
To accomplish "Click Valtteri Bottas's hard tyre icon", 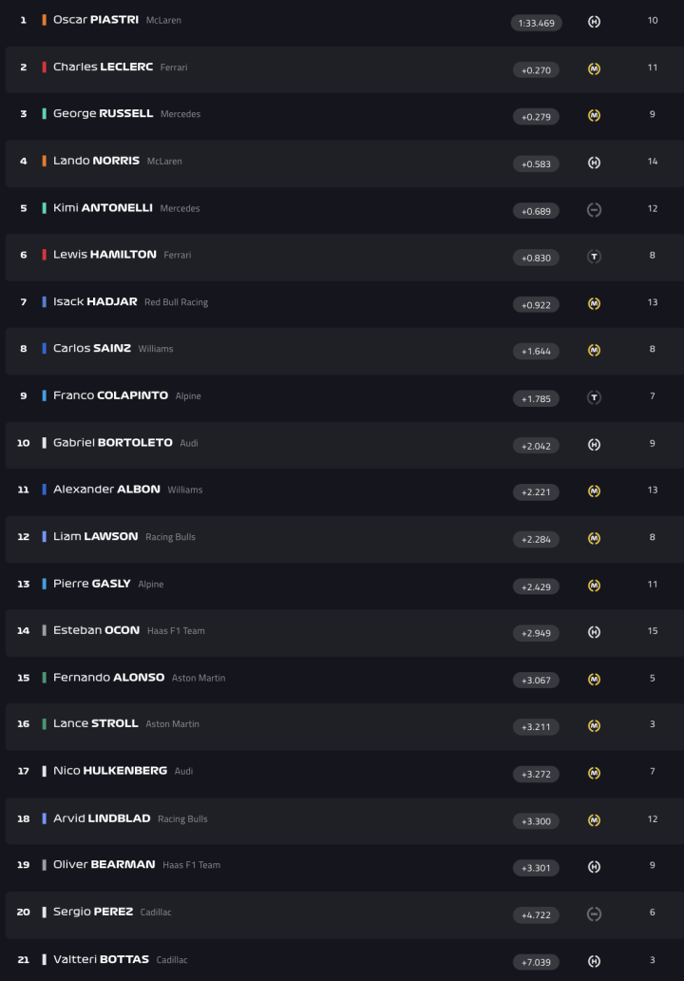I will point(594,961).
